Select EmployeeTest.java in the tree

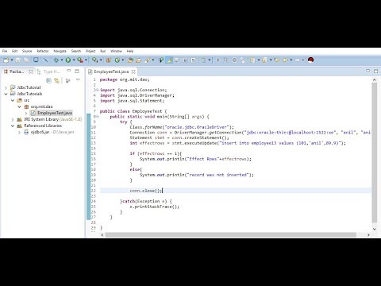point(55,113)
